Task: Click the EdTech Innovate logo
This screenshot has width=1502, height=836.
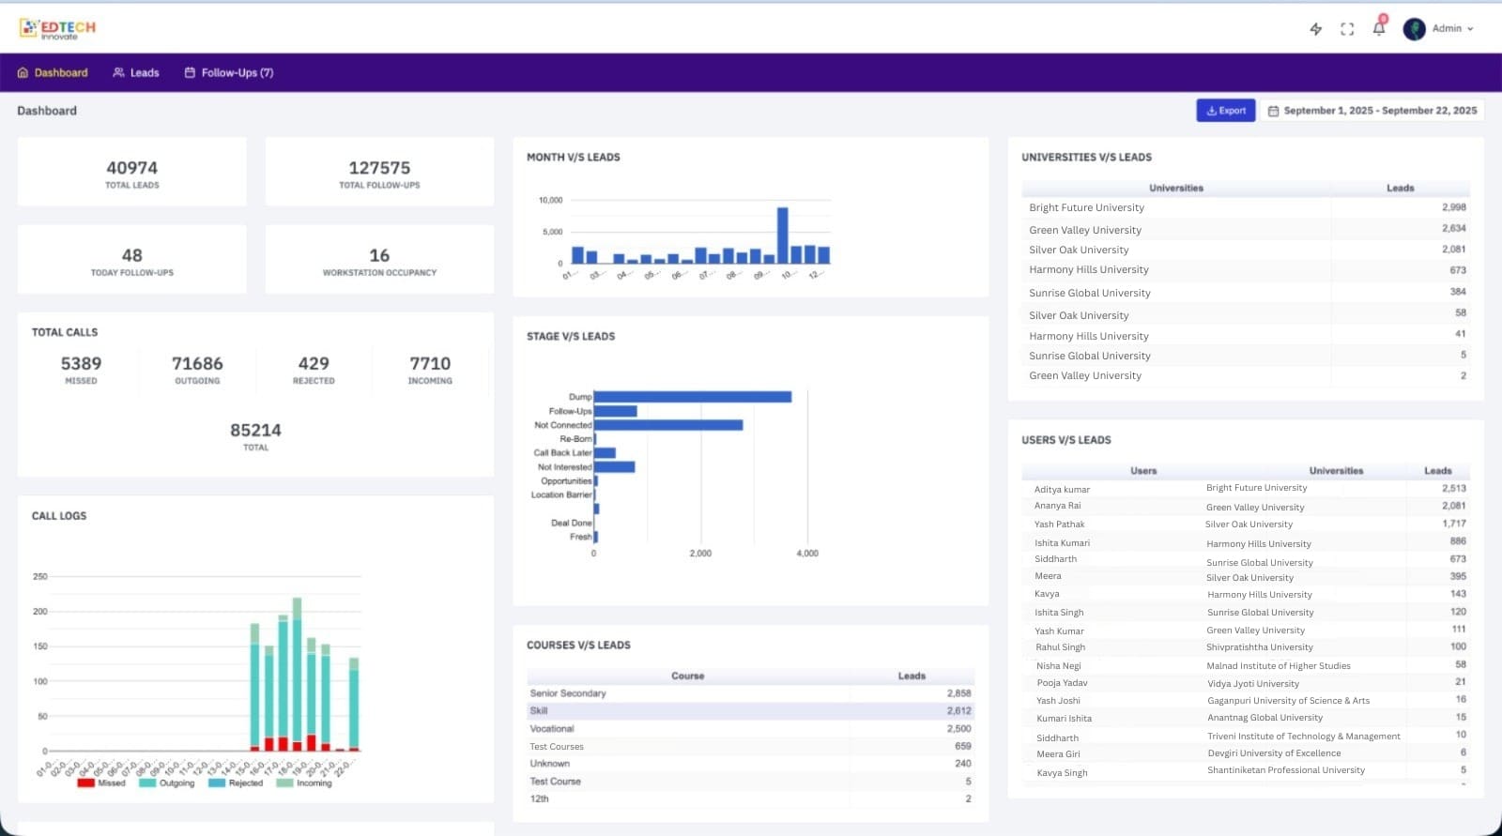Action: (57, 28)
